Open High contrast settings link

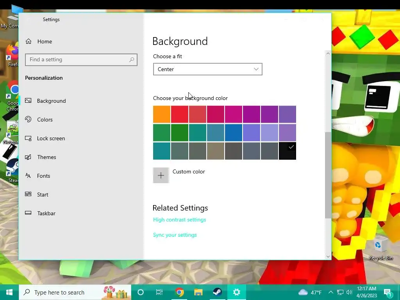click(x=180, y=220)
